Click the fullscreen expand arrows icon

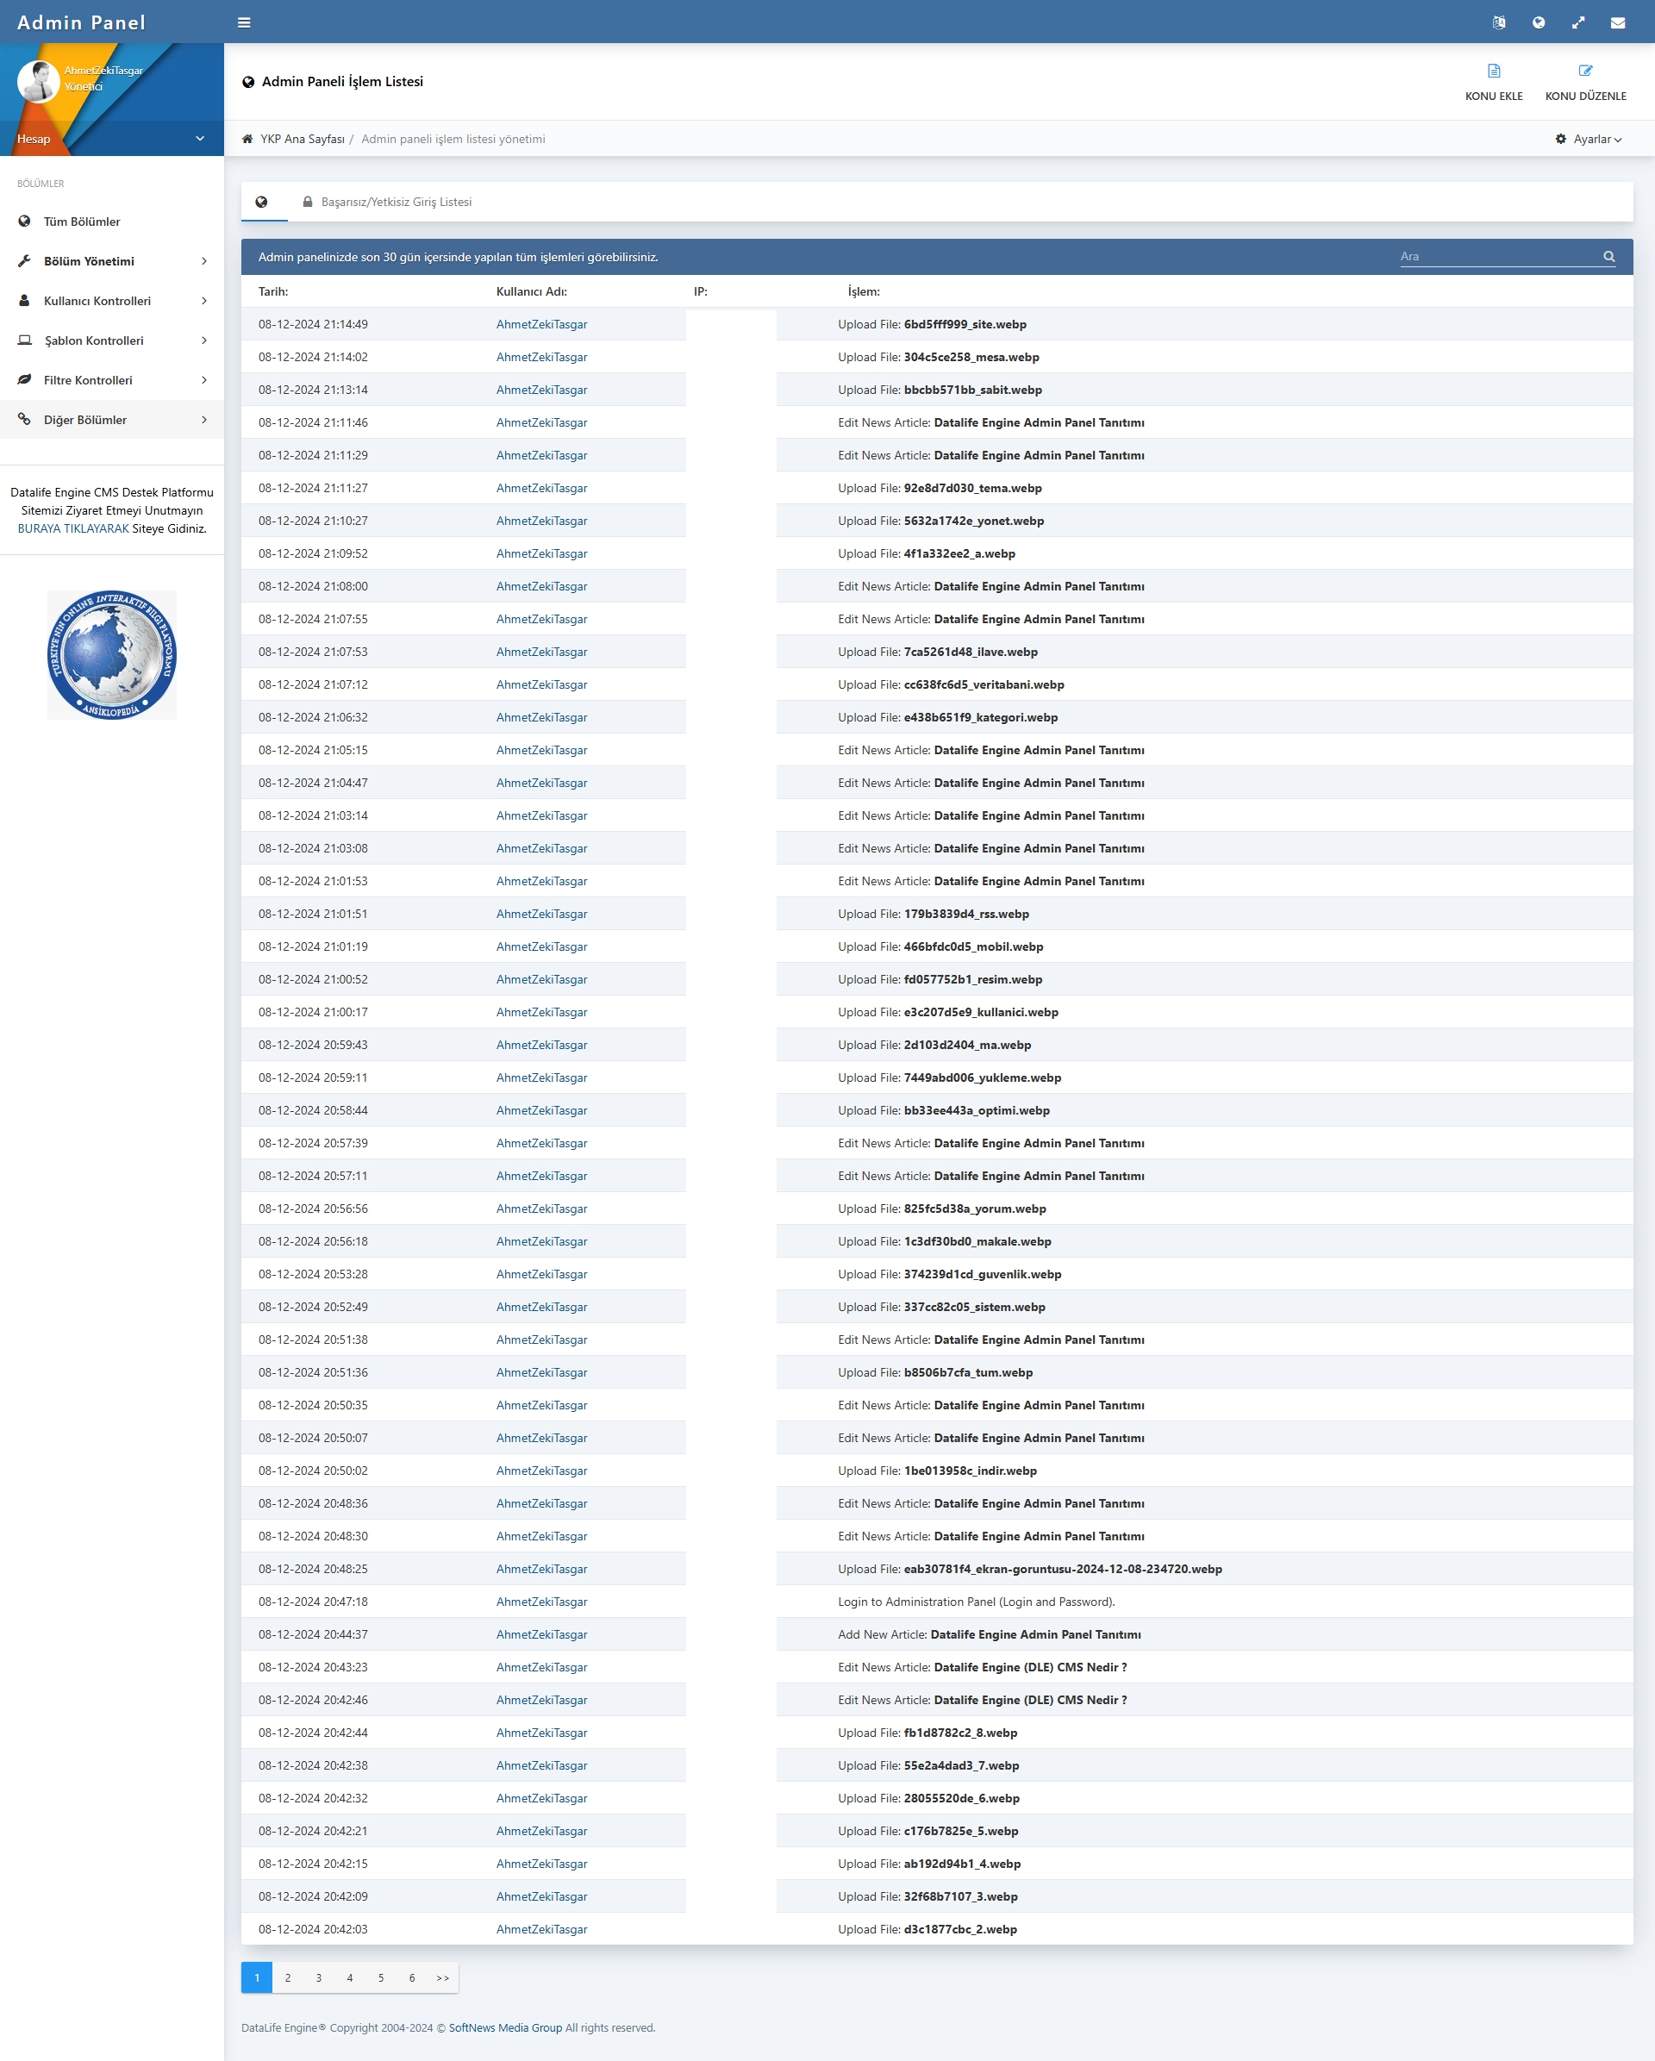tap(1577, 22)
